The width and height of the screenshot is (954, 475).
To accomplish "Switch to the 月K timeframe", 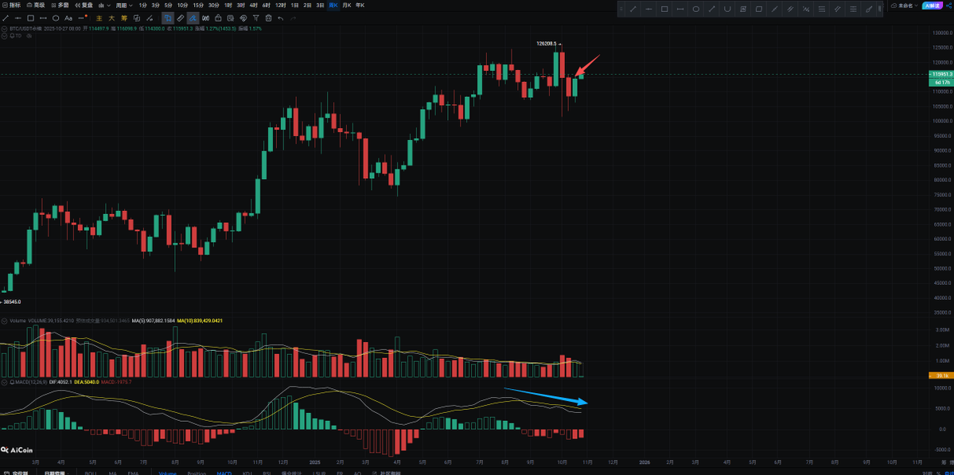I will pos(347,6).
